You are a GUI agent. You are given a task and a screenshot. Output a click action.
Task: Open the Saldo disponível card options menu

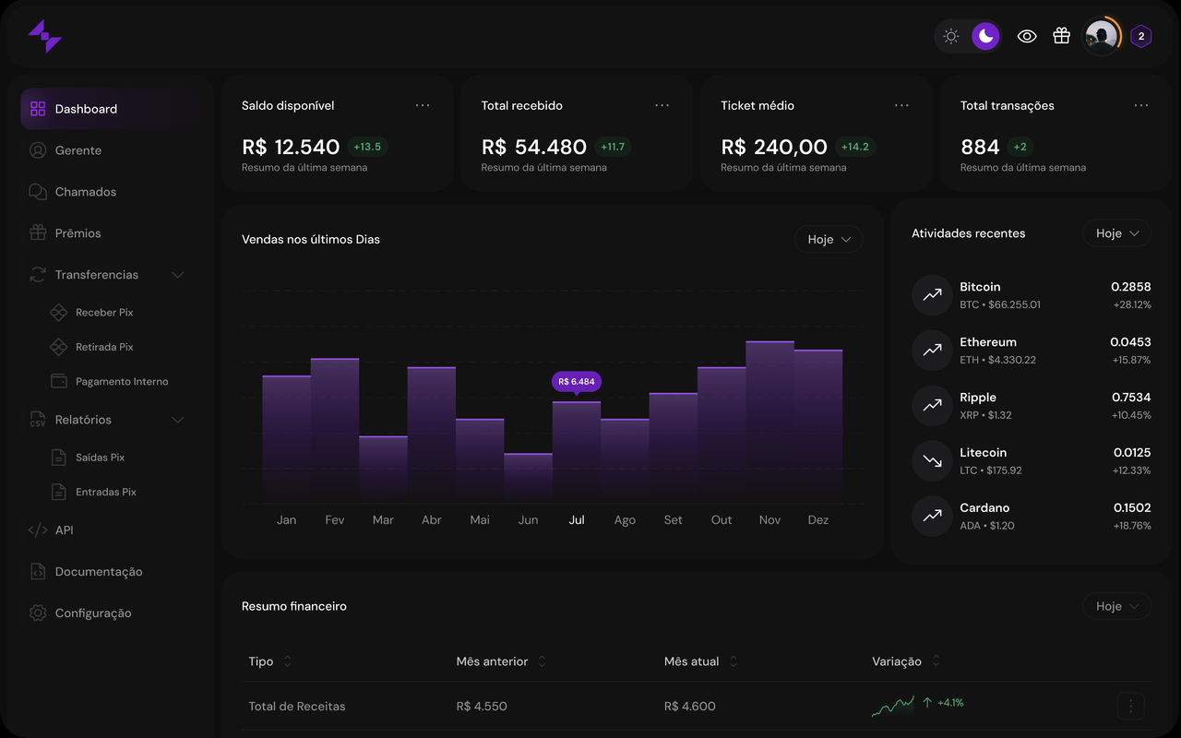pyautogui.click(x=423, y=105)
